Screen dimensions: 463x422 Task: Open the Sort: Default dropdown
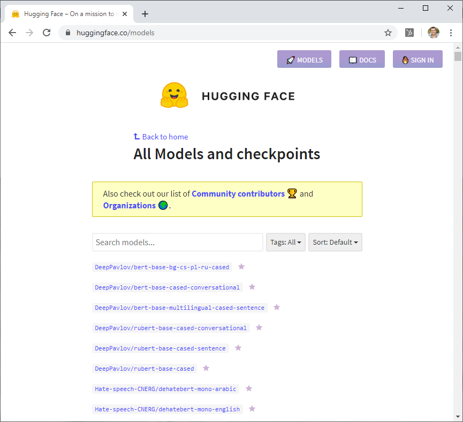click(335, 242)
